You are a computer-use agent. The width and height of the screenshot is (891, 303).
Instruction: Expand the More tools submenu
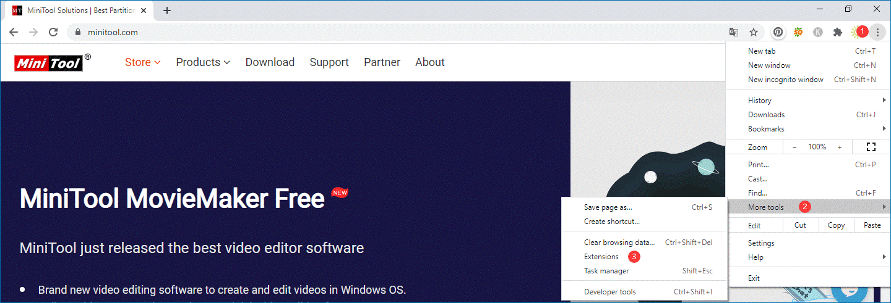[x=808, y=207]
